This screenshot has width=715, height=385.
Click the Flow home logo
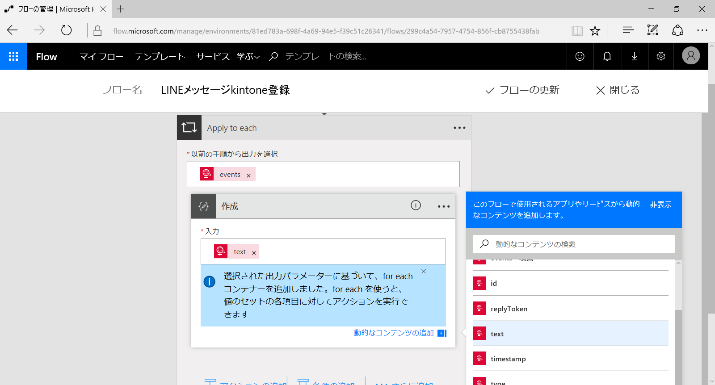[x=46, y=57]
